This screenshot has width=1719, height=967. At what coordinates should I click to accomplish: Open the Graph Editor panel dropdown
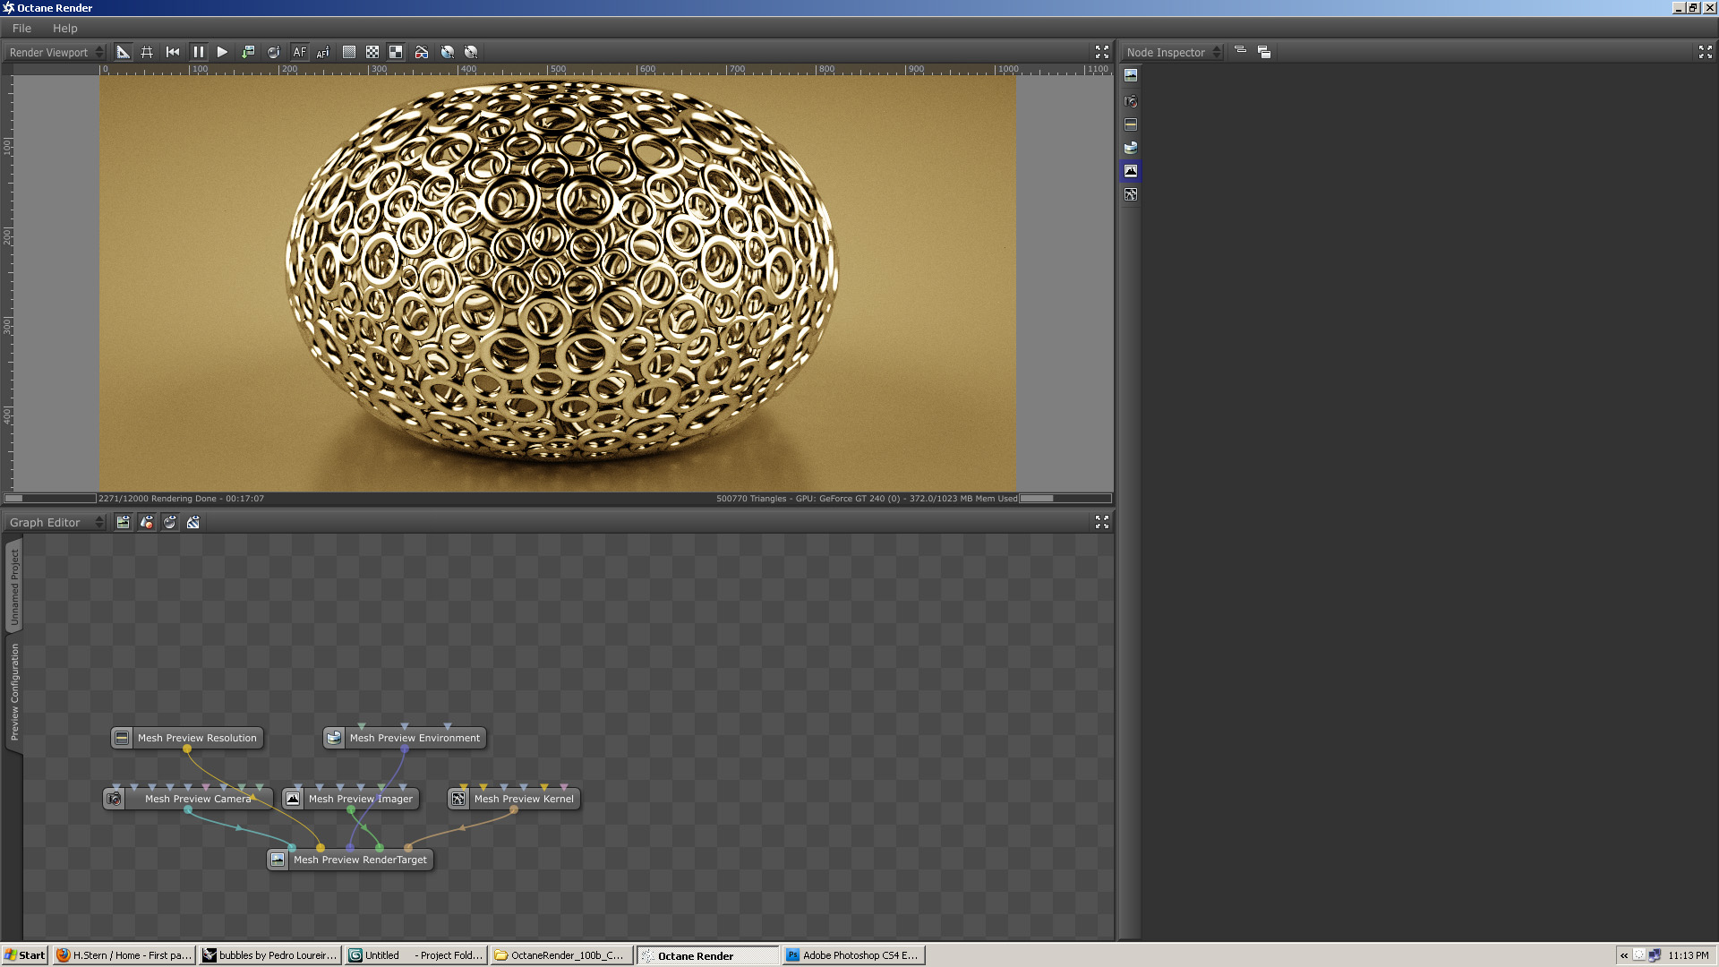(56, 522)
